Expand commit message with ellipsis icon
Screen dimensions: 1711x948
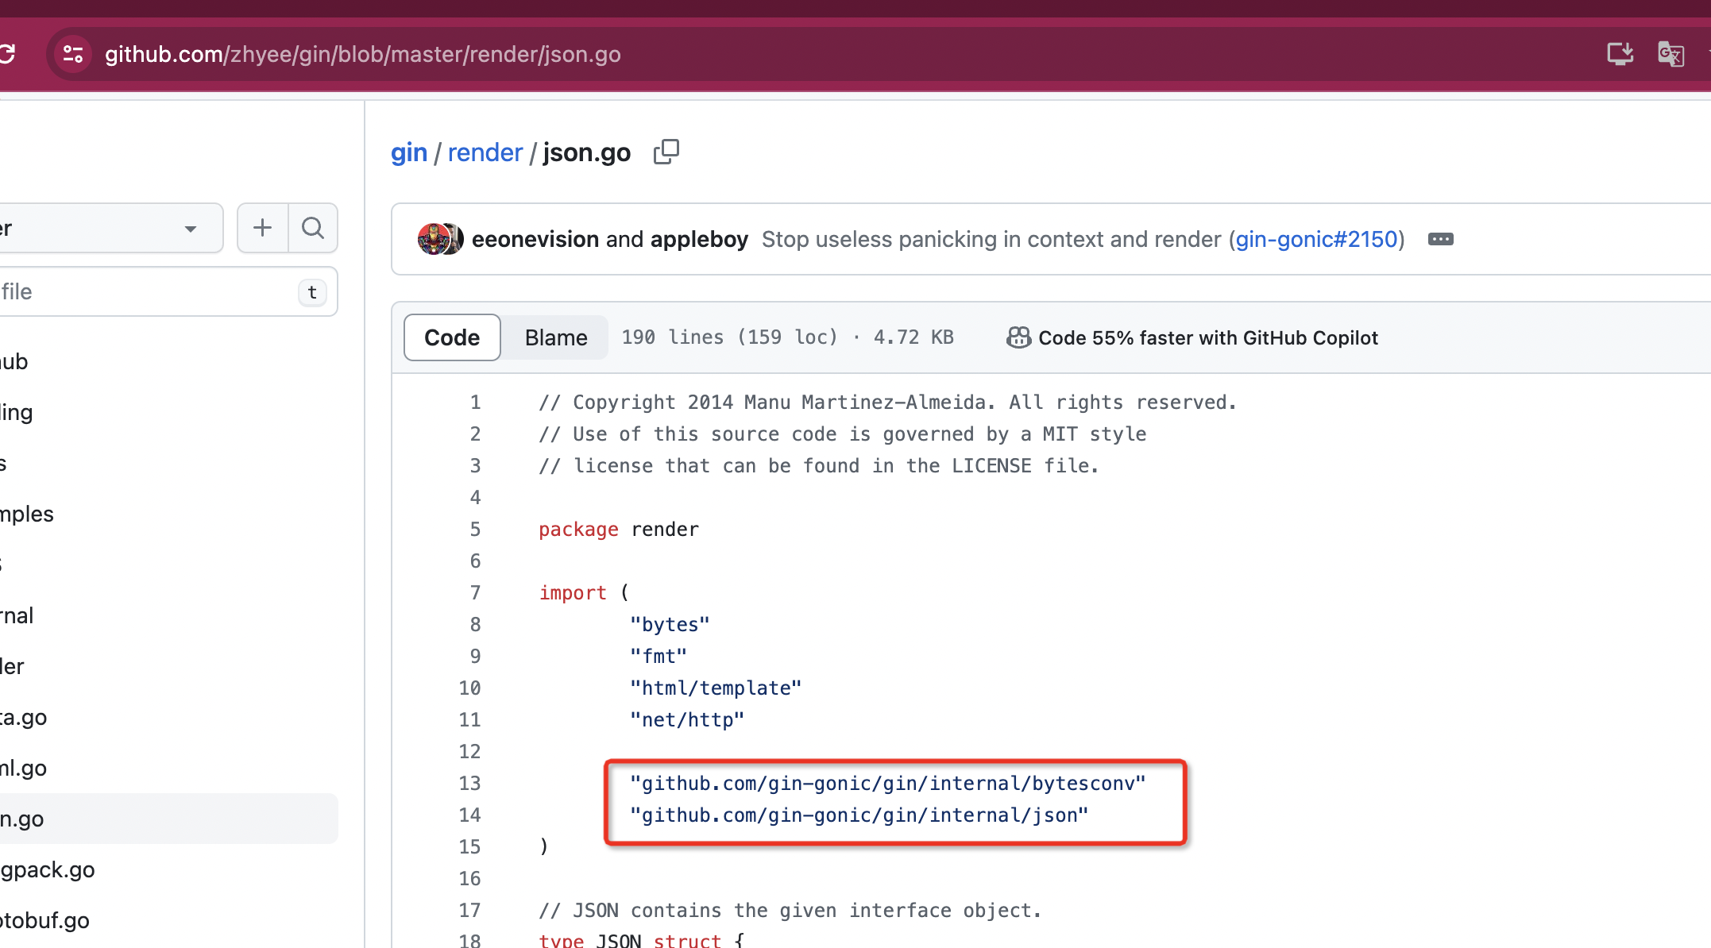[1440, 239]
